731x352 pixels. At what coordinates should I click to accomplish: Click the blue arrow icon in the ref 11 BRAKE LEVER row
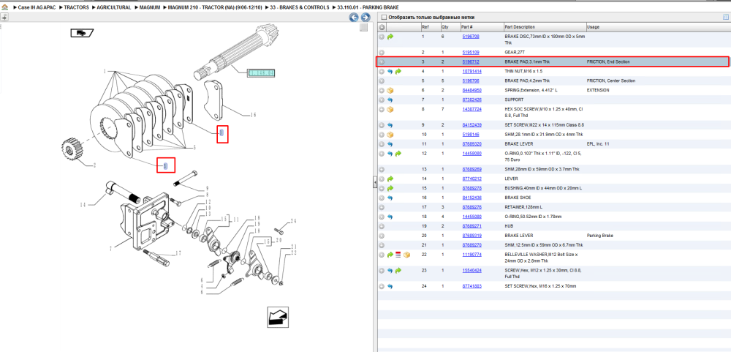[390, 144]
